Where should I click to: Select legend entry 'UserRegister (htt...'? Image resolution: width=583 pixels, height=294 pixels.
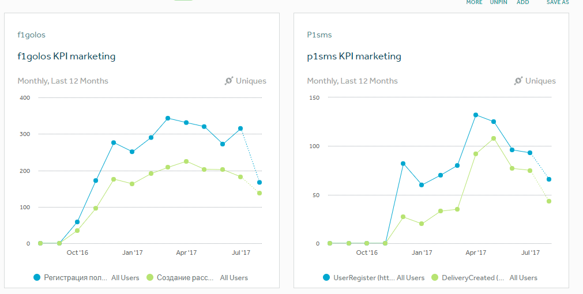[364, 278]
